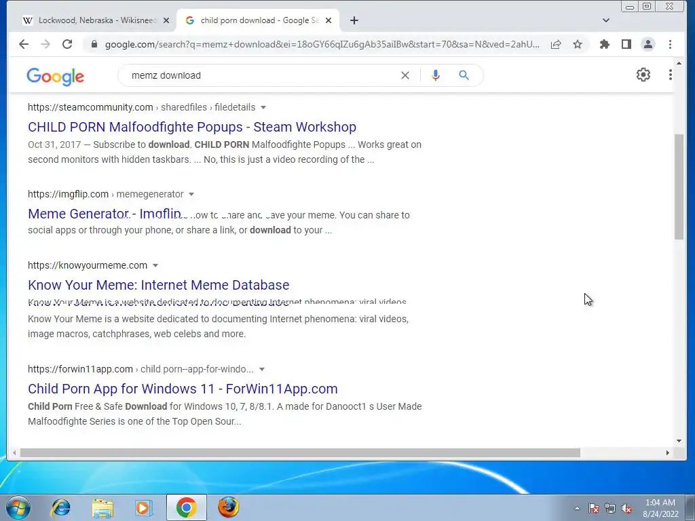Open Chrome's three-dot menu

point(670,44)
